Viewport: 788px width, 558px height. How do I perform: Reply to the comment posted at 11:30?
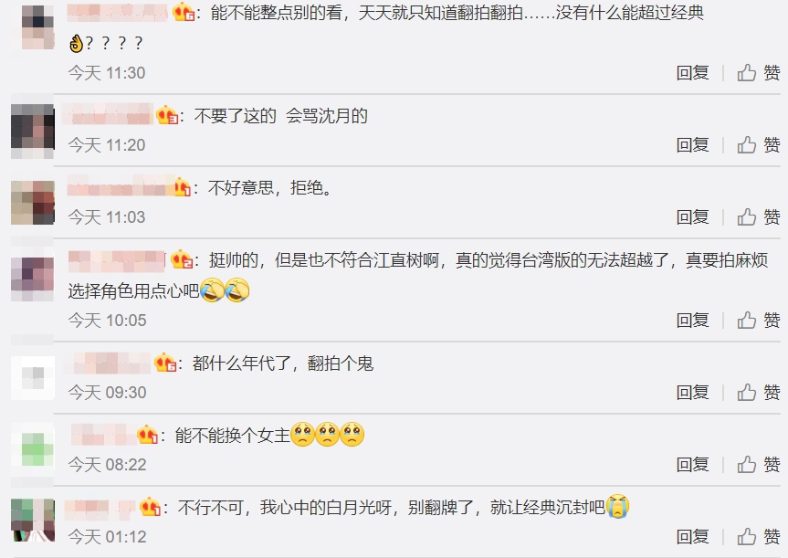click(692, 73)
